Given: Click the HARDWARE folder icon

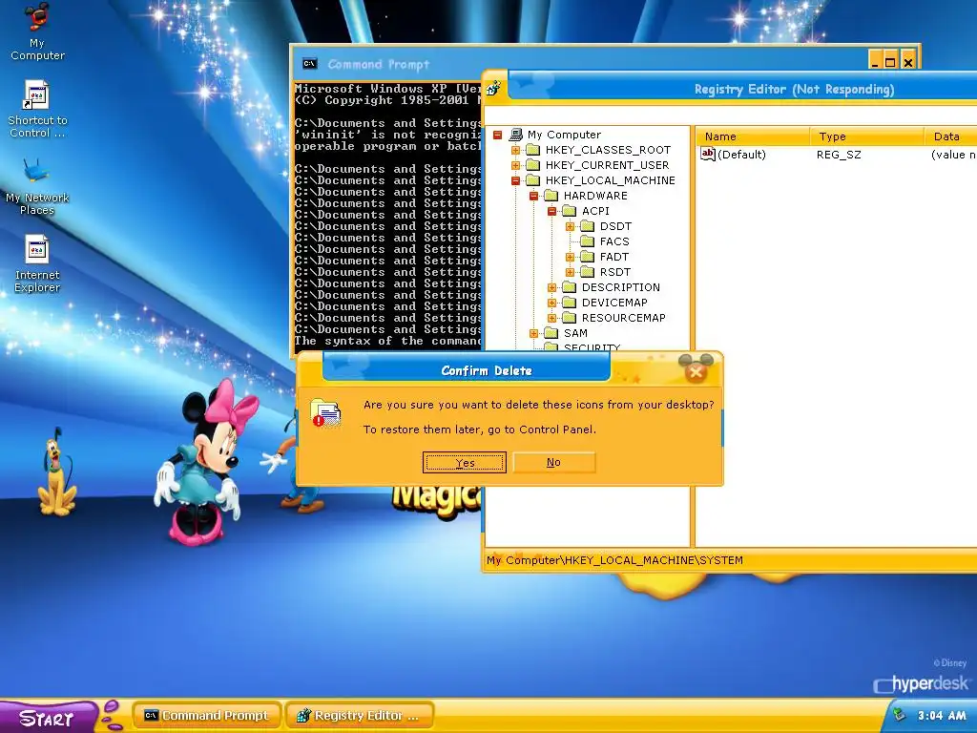Looking at the screenshot, I should click(x=551, y=196).
